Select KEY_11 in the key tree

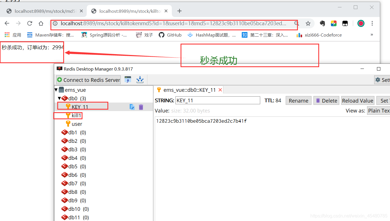click(80, 107)
